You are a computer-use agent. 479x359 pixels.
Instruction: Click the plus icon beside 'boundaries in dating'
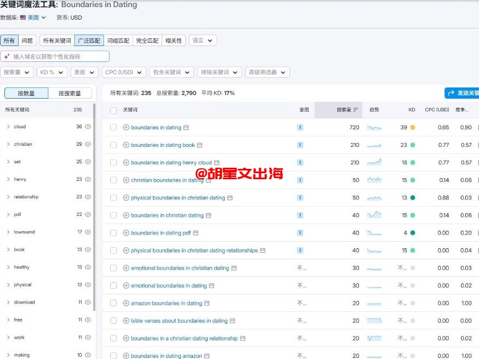pyautogui.click(x=126, y=127)
